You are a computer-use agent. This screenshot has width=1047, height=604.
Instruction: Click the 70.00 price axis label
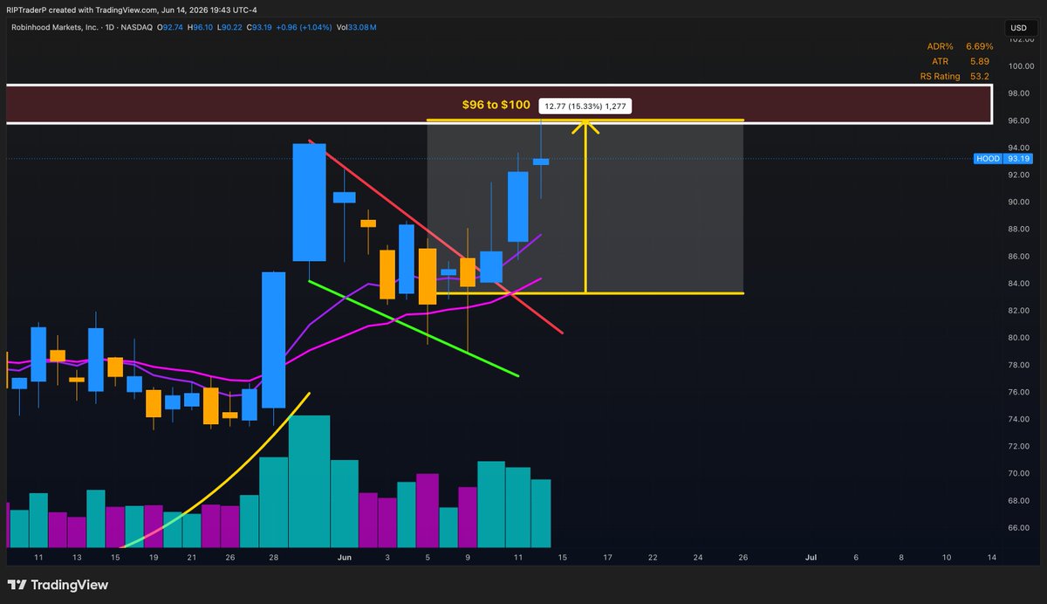(1021, 473)
